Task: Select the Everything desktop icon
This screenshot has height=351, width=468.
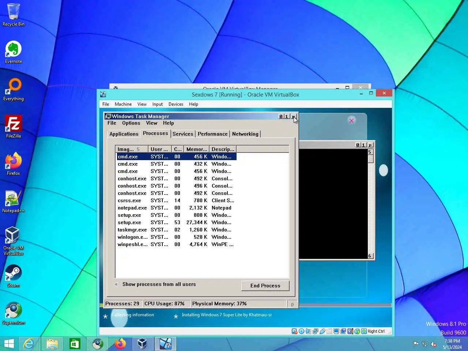Action: pos(14,89)
